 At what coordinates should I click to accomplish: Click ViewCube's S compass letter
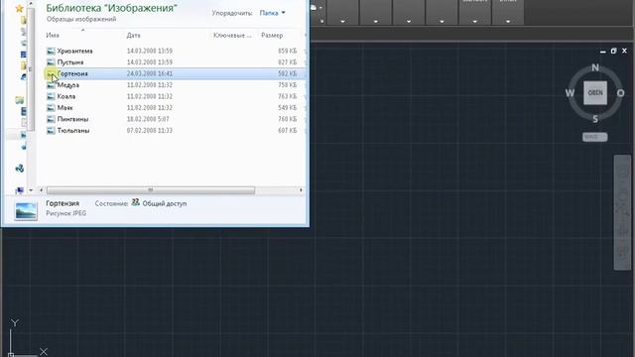coord(595,119)
